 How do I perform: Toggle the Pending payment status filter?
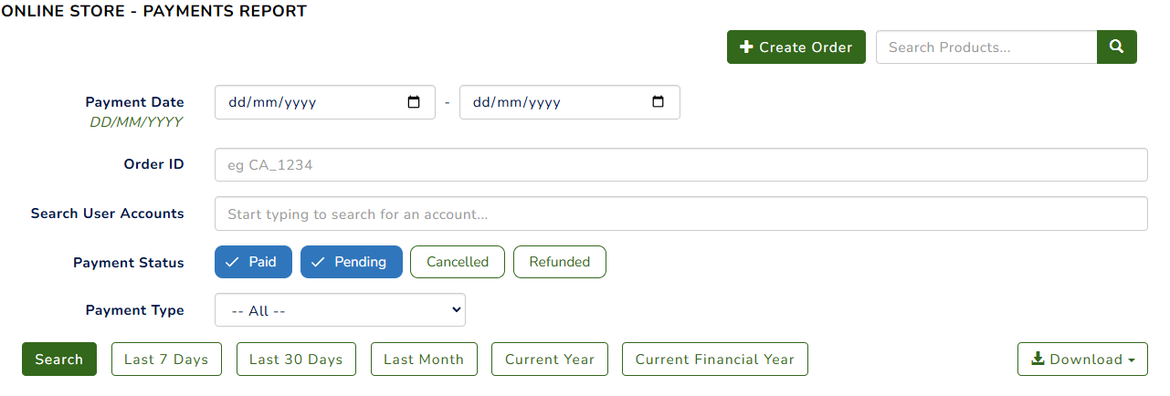click(x=351, y=262)
